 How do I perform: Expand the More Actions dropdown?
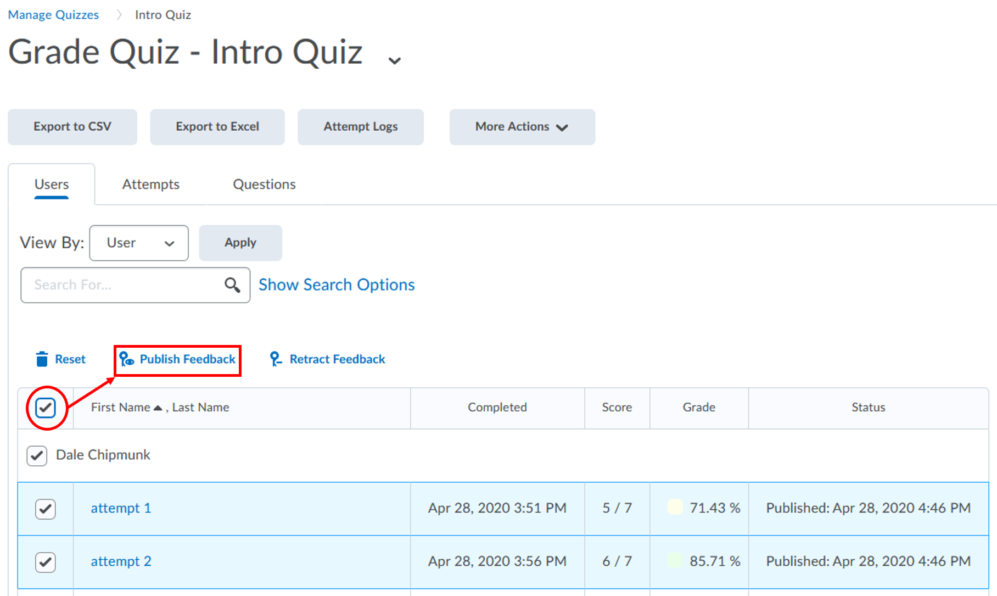tap(522, 127)
